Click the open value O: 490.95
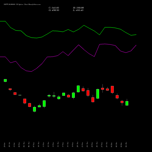The image size is (152, 152). (54, 10)
